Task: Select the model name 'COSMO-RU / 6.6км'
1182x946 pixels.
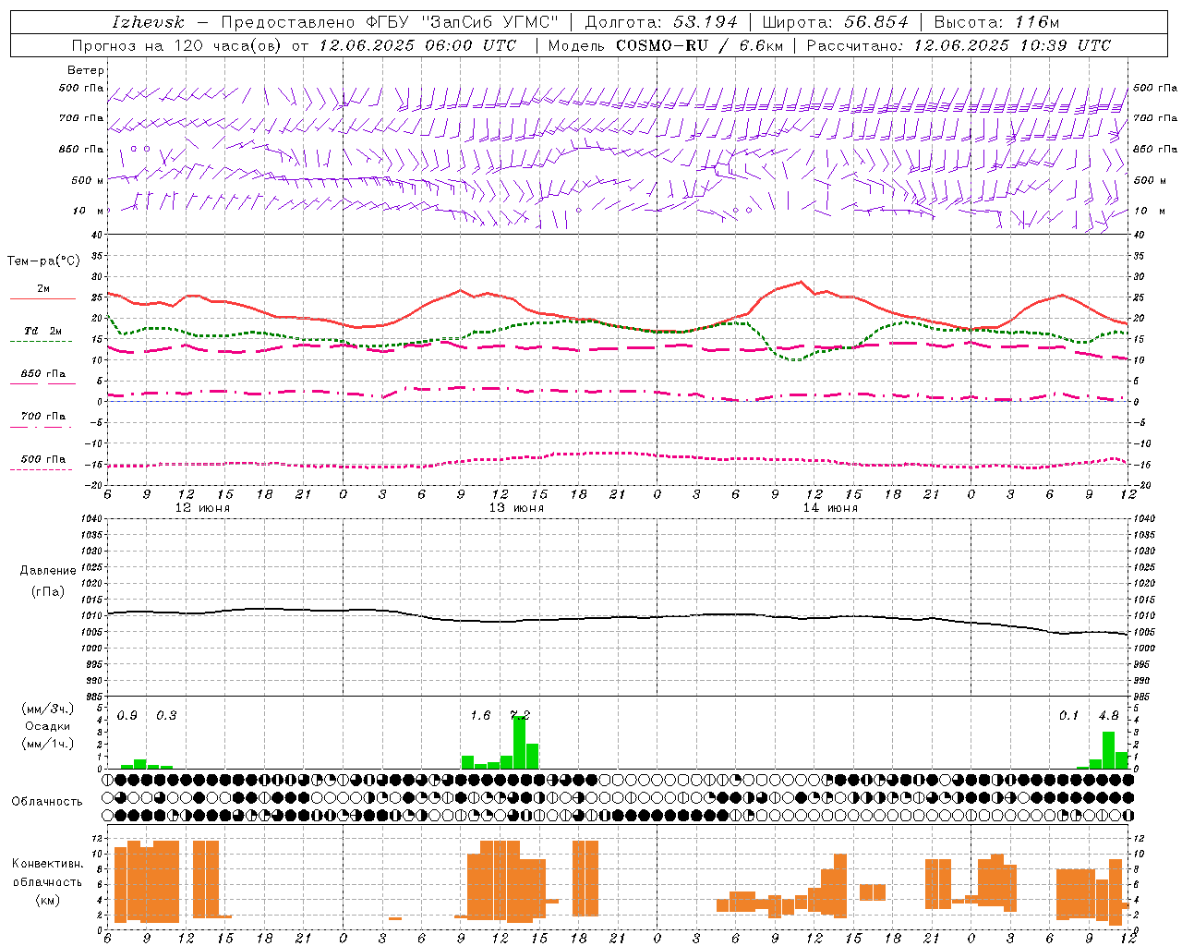Action: pyautogui.click(x=698, y=45)
